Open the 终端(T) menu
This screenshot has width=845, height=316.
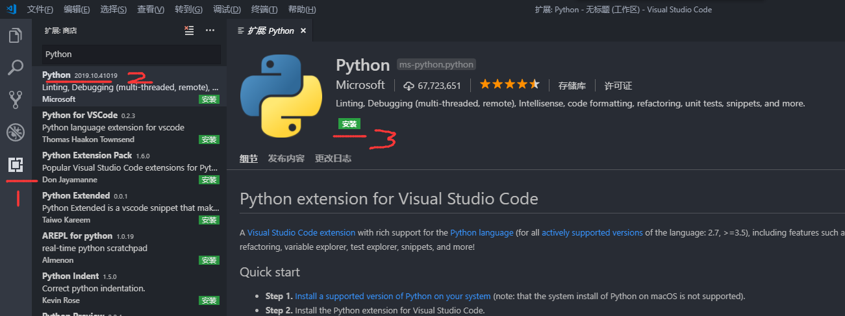264,10
